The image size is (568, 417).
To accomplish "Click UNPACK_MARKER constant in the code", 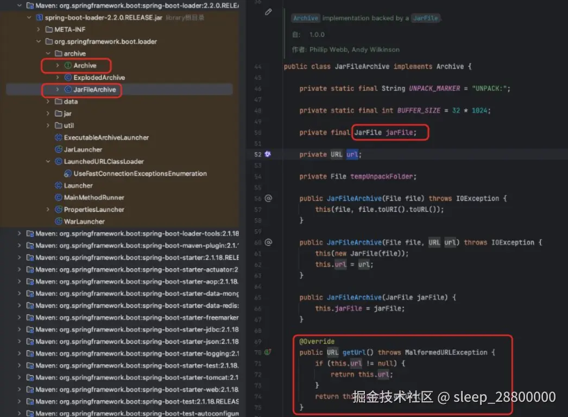I will coord(434,89).
